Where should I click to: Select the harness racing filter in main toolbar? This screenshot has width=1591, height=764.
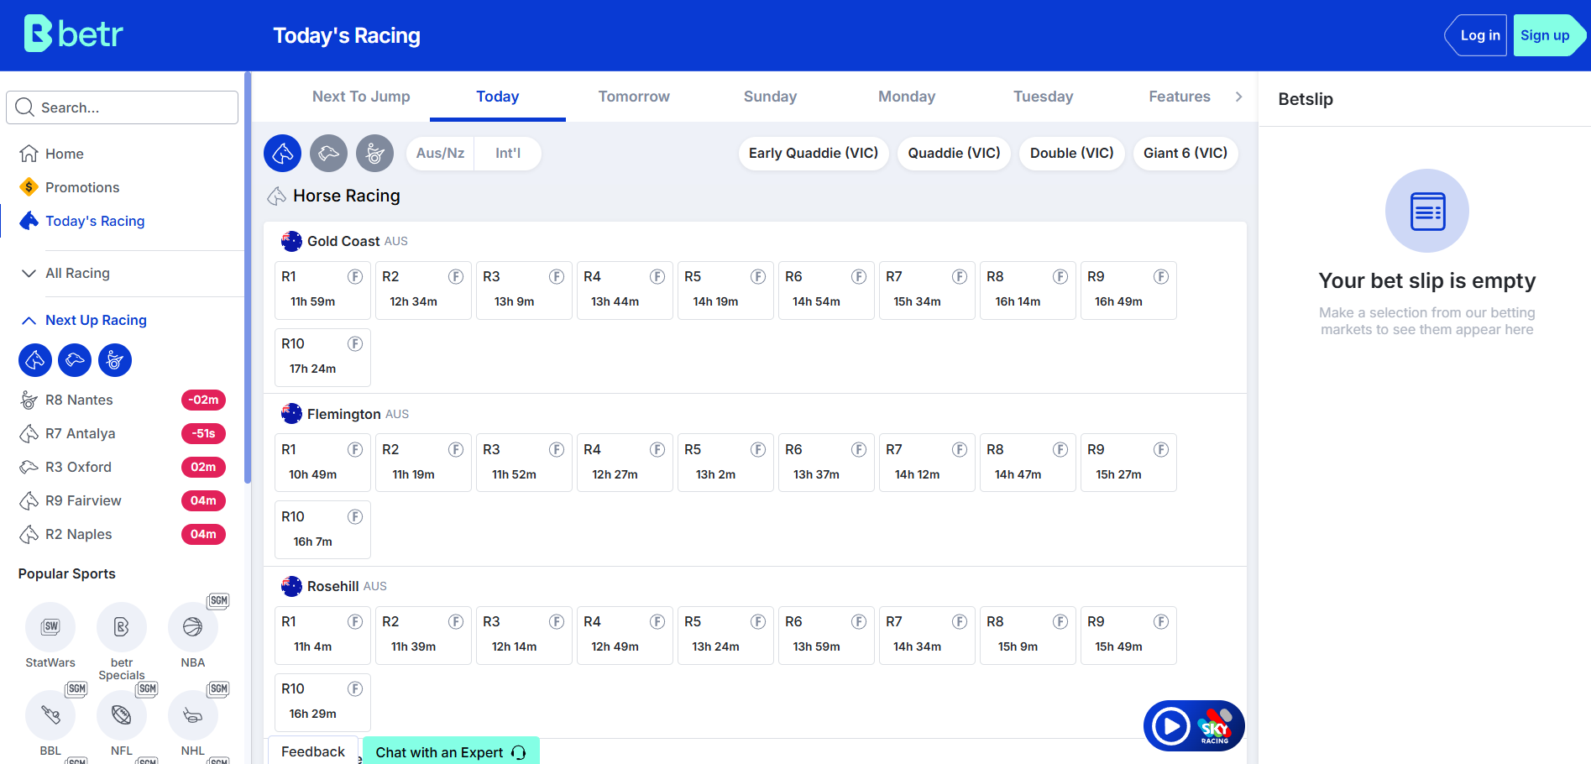375,154
